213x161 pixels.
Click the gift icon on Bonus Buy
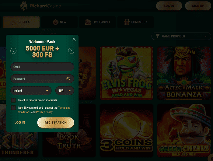[127, 22]
